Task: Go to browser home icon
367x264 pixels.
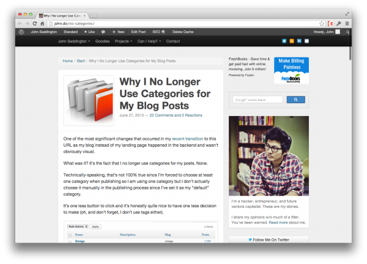Action: click(x=42, y=24)
